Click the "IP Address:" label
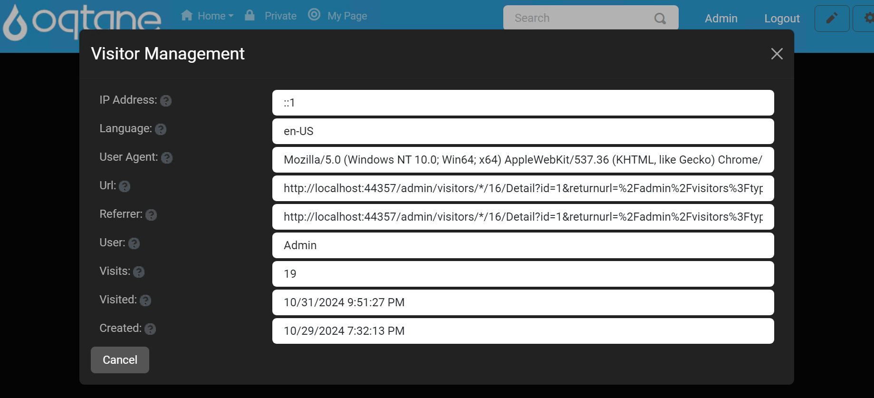This screenshot has height=398, width=874. 128,100
